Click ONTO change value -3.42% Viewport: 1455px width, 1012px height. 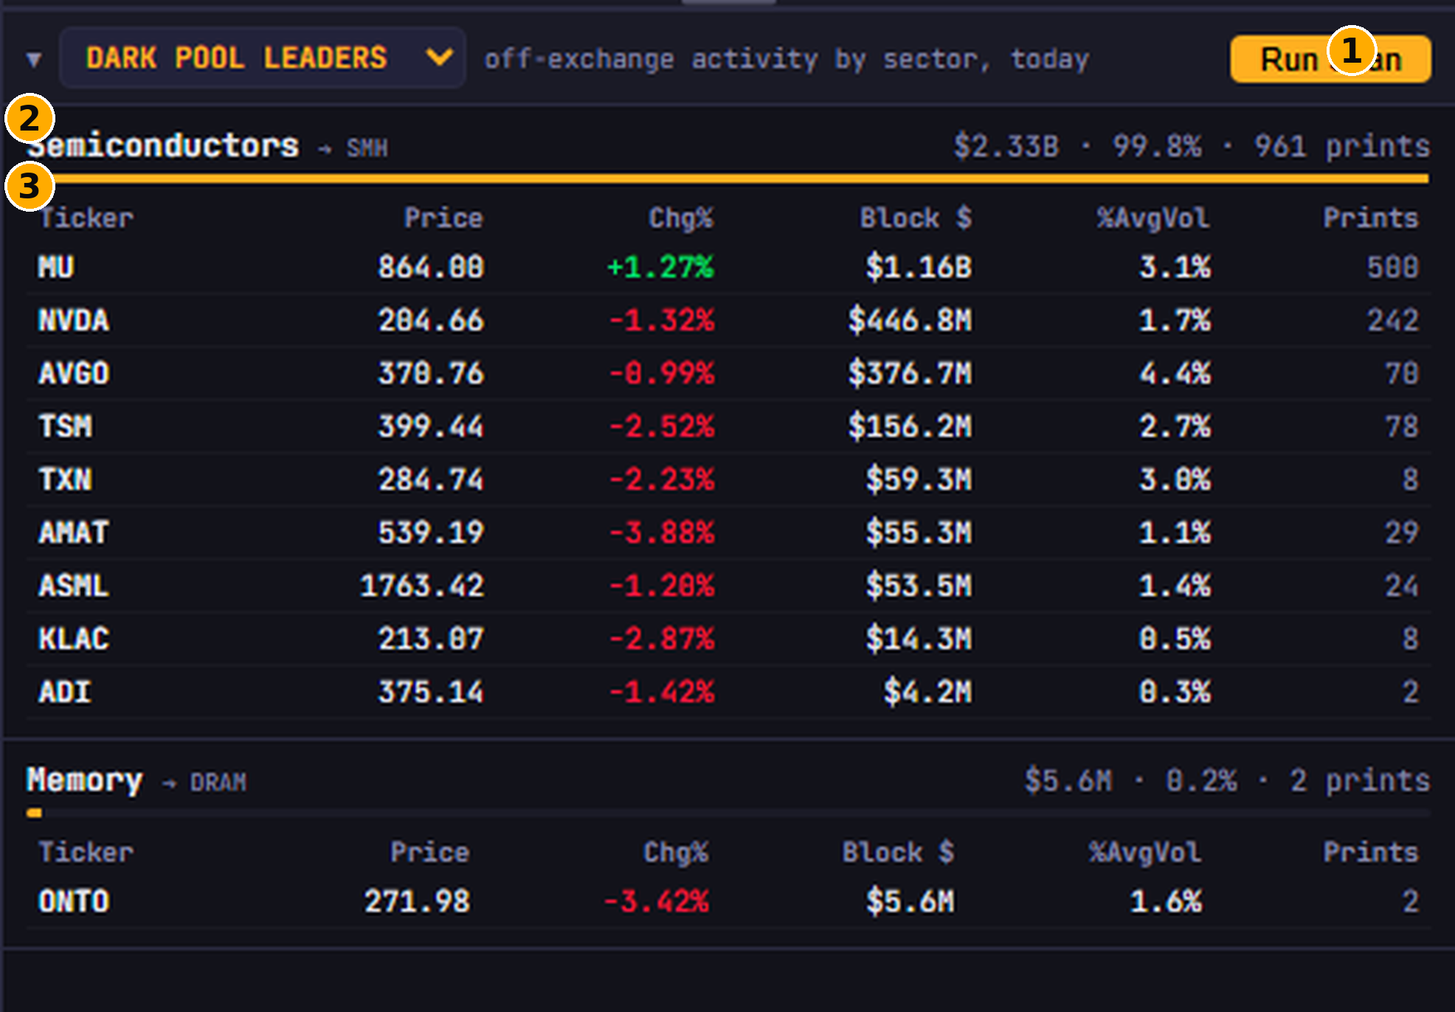click(x=657, y=901)
